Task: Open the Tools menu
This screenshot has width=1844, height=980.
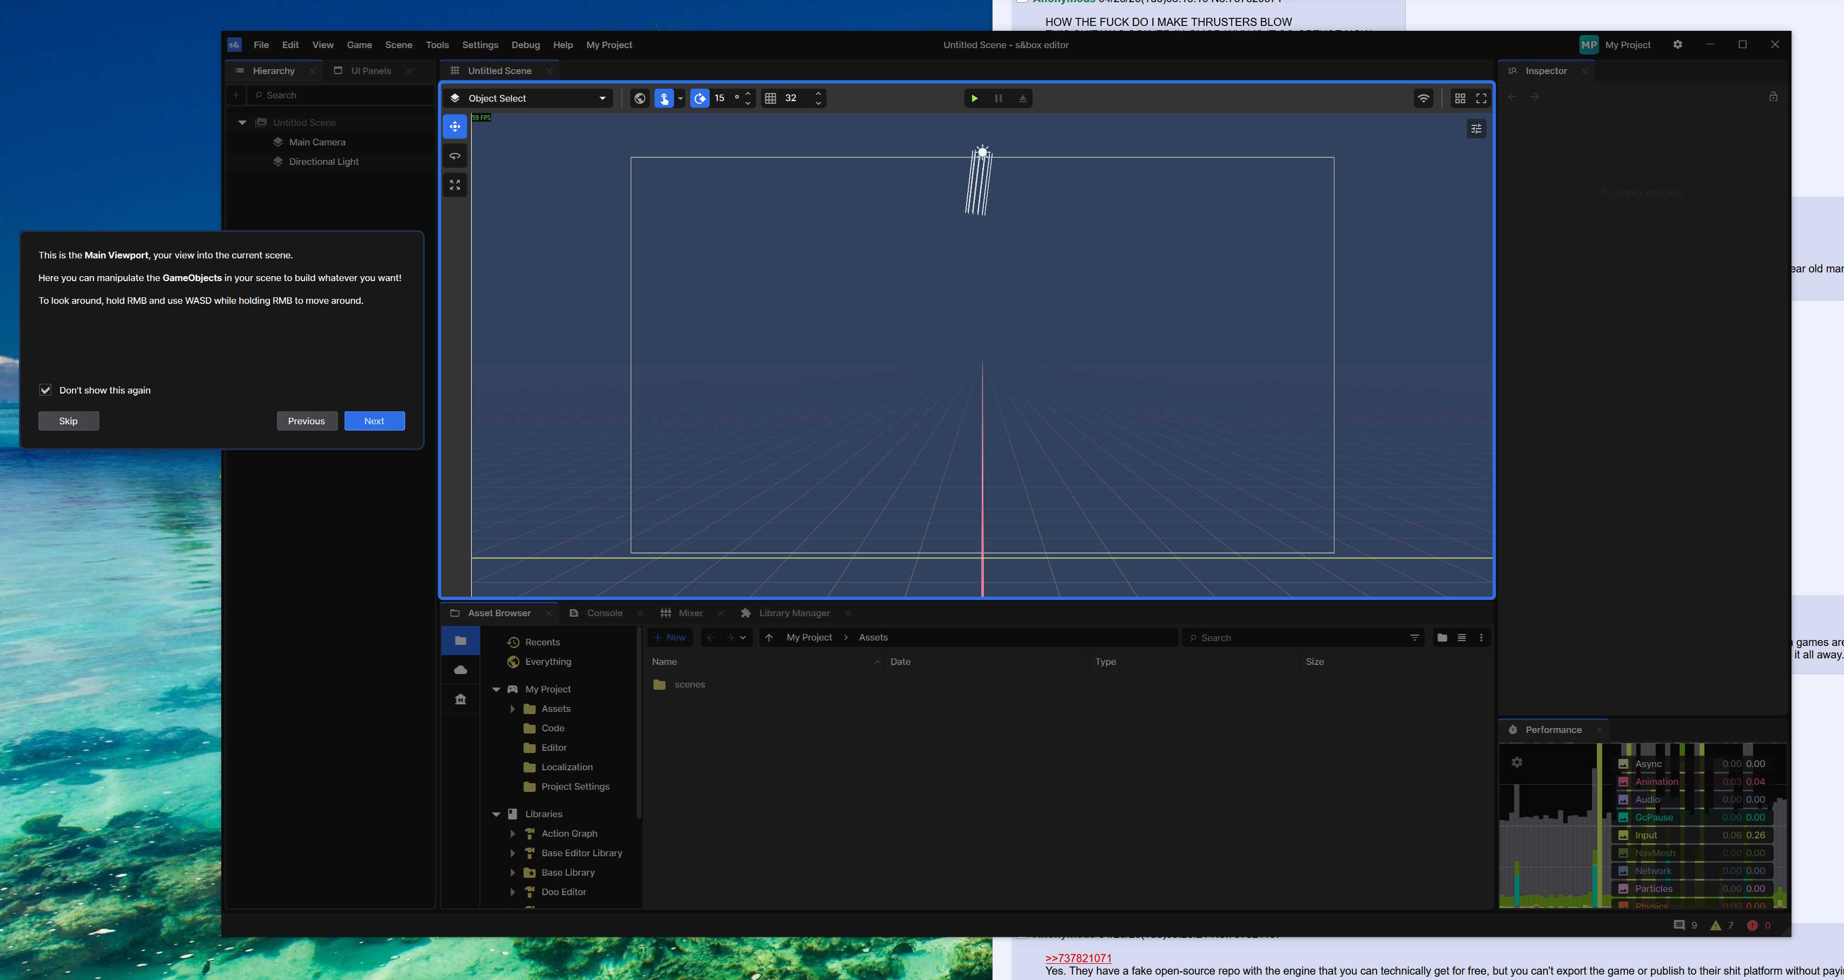Action: point(437,45)
